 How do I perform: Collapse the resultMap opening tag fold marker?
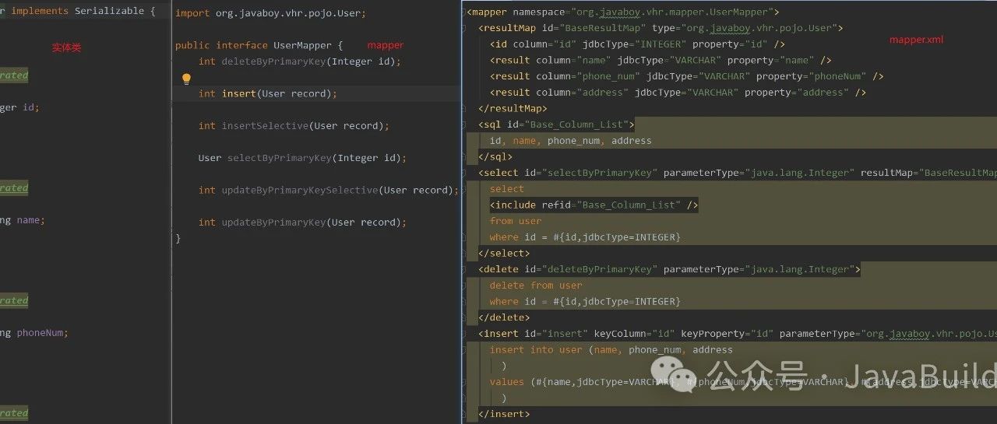pos(464,29)
